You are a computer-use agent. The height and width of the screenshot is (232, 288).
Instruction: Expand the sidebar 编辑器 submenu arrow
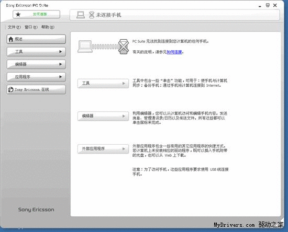click(60, 64)
